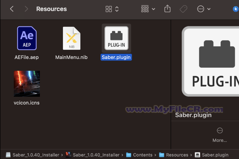239x159 pixels.
Task: Select the AEFile.aep After Effects icon
Action: 27,38
